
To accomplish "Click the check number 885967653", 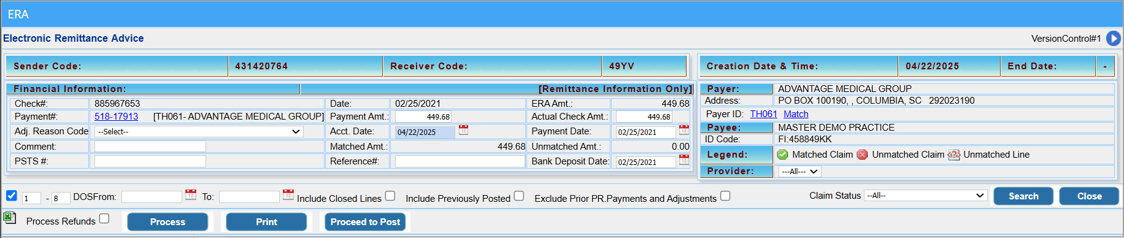I will pos(117,104).
